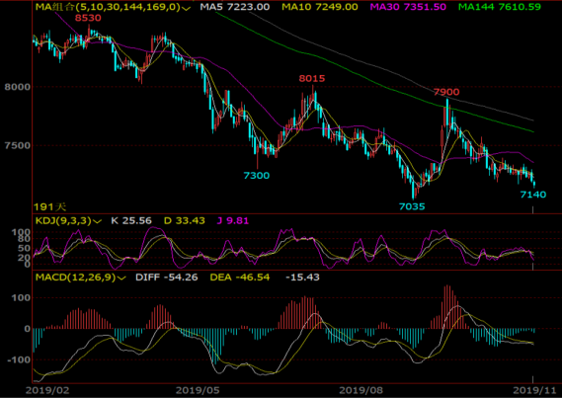Click the MACD DIFF -54.26 value
The image size is (562, 398).
pyautogui.click(x=167, y=277)
